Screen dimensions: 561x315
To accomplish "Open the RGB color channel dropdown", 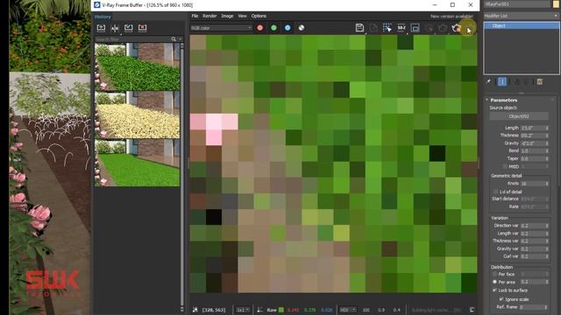I will [221, 28].
